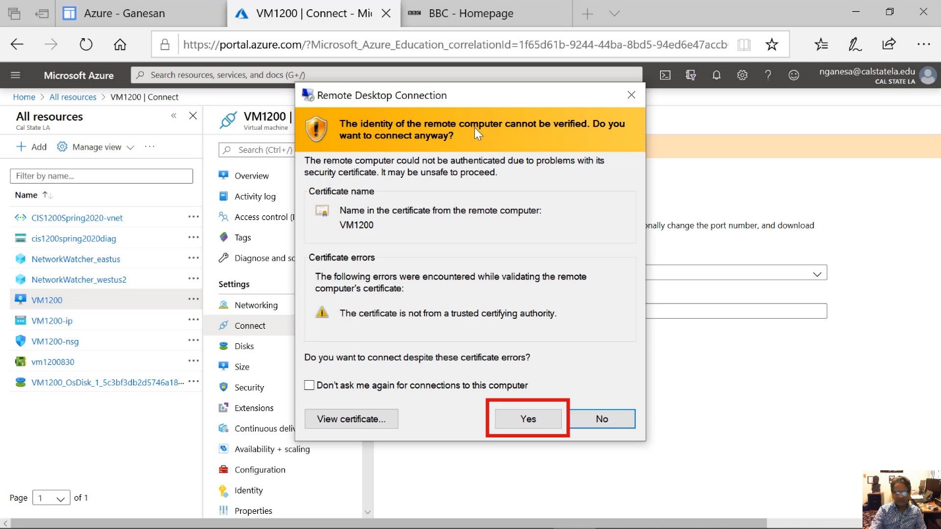Add this page to favorites star
Viewport: 941px width, 529px height.
click(x=772, y=44)
